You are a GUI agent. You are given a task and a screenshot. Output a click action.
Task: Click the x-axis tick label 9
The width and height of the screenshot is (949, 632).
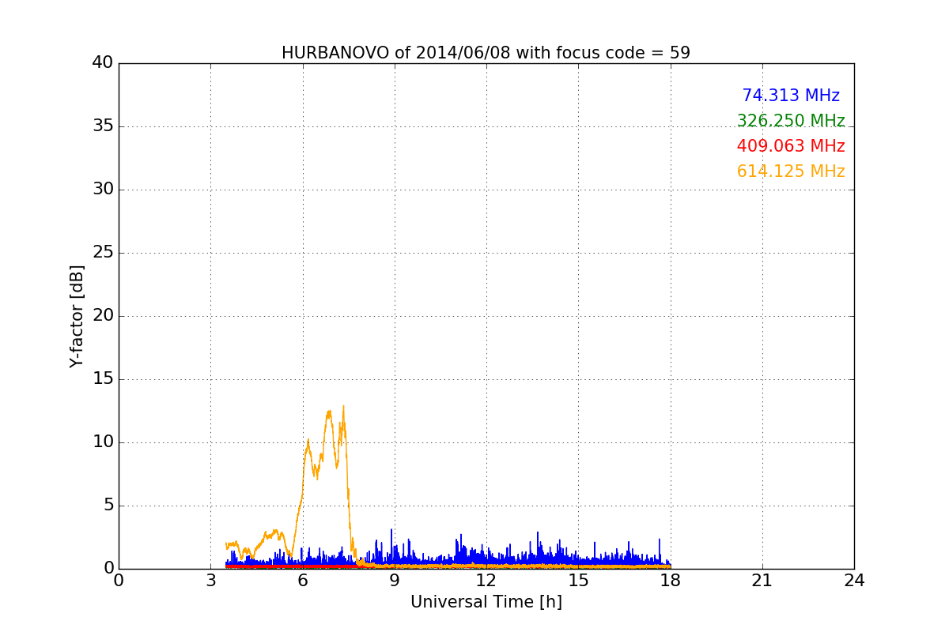coord(395,581)
